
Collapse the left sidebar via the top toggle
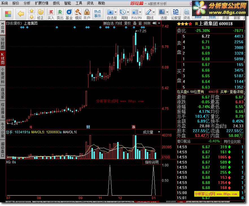point(3,23)
